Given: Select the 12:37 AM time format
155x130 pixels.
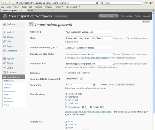Looking at the screenshot, I should (x=66, y=125).
